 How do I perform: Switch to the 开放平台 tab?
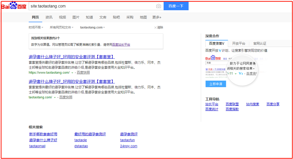[238, 44]
